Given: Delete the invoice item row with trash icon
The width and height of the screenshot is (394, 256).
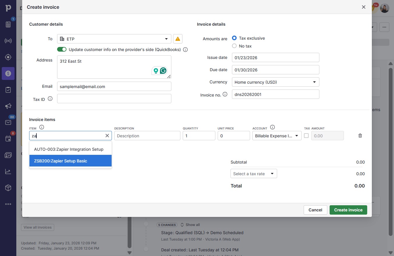Looking at the screenshot, I should tap(360, 136).
